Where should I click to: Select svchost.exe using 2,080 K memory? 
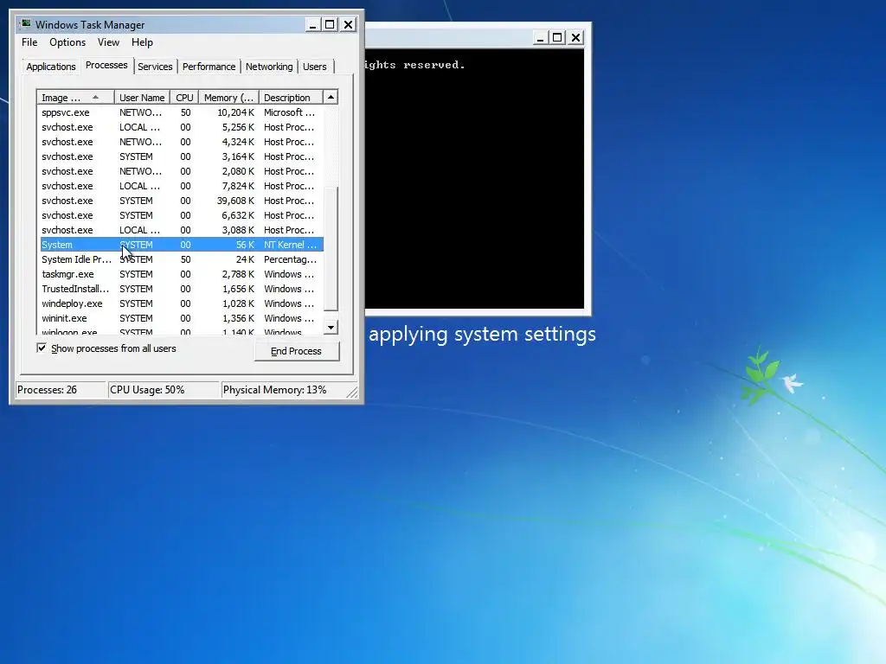(180, 171)
